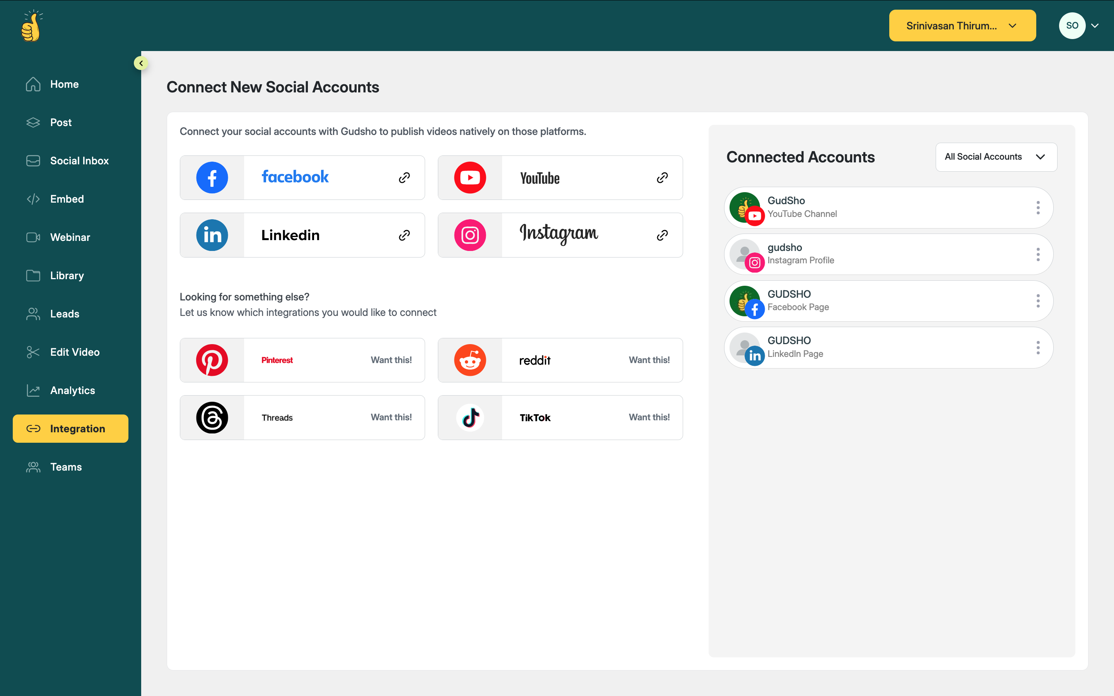Click Want this! for Pinterest
Viewport: 1114px width, 696px height.
[x=391, y=360]
